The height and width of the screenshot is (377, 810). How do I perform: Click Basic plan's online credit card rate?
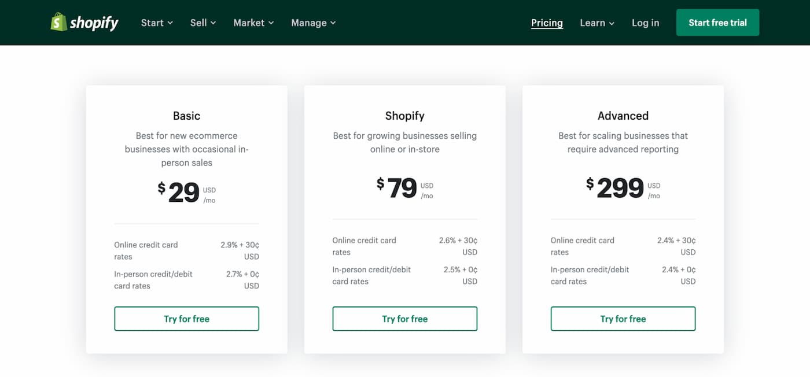pyautogui.click(x=146, y=250)
